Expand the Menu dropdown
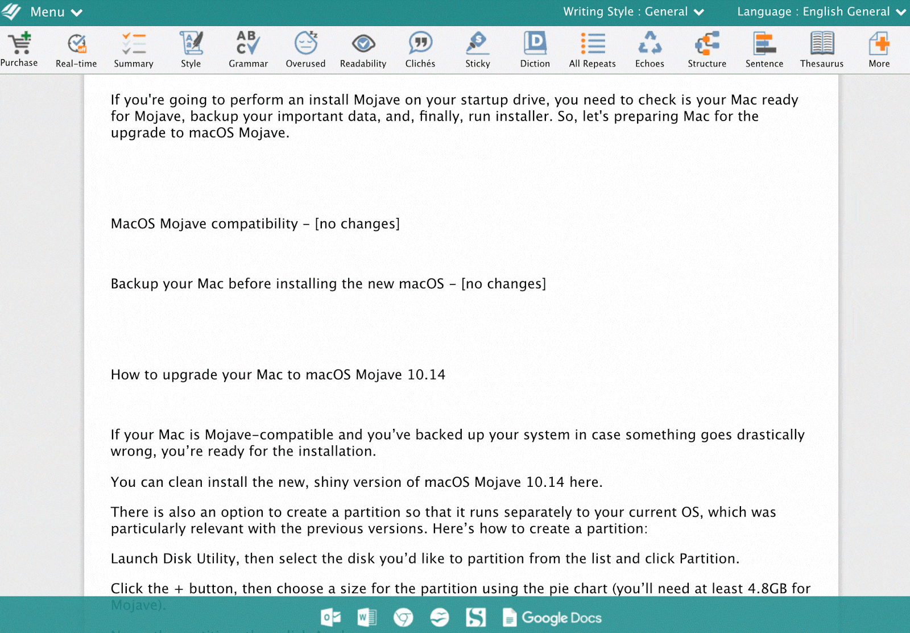This screenshot has height=633, width=910. click(56, 12)
